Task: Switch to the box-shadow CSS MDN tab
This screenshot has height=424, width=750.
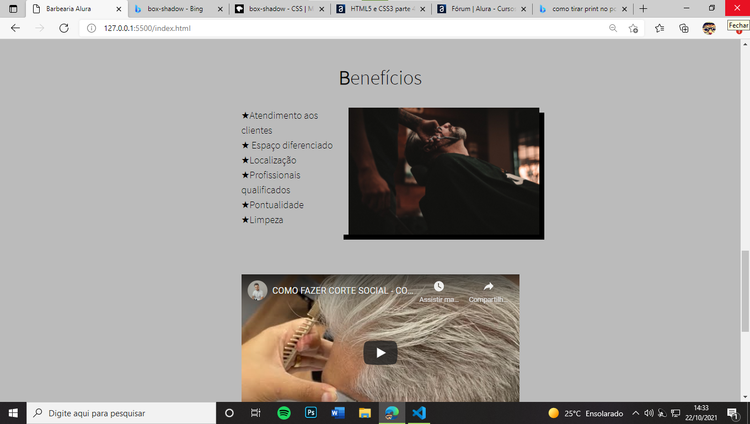Action: [280, 9]
